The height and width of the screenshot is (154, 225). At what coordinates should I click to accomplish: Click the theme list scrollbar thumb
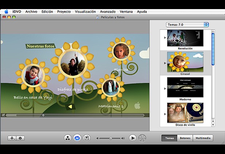(x=213, y=49)
